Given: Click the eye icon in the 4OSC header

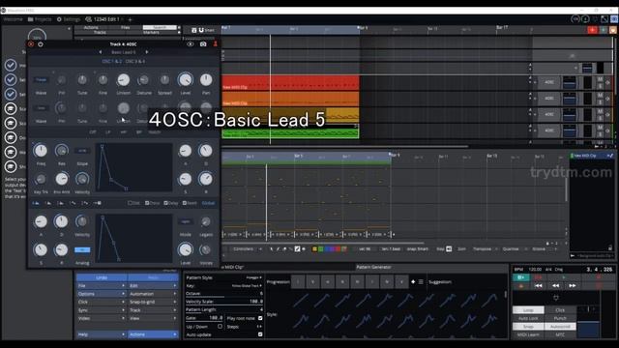Looking at the screenshot, I should 191,44.
